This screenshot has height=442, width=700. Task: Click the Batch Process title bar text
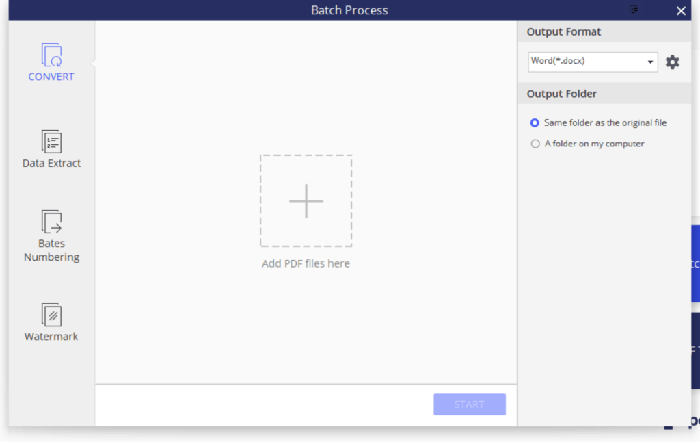tap(349, 10)
